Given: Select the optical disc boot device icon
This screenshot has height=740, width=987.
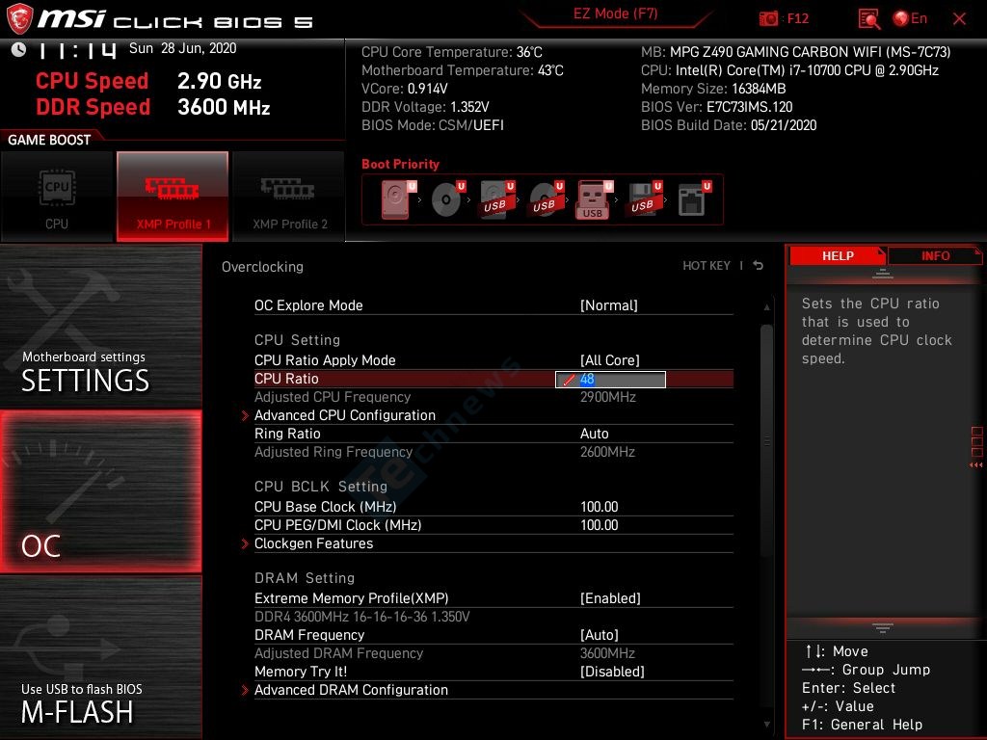Looking at the screenshot, I should tap(448, 199).
